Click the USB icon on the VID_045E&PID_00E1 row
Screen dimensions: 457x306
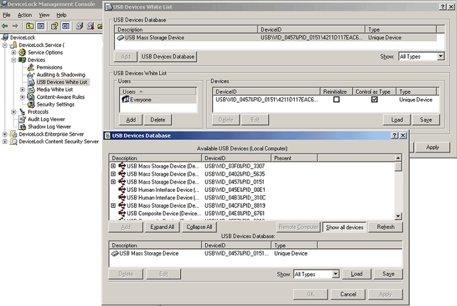click(x=122, y=189)
